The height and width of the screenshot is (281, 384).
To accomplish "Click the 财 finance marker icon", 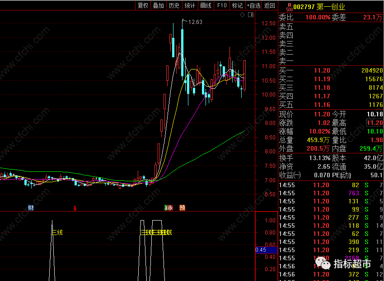I will [31, 208].
